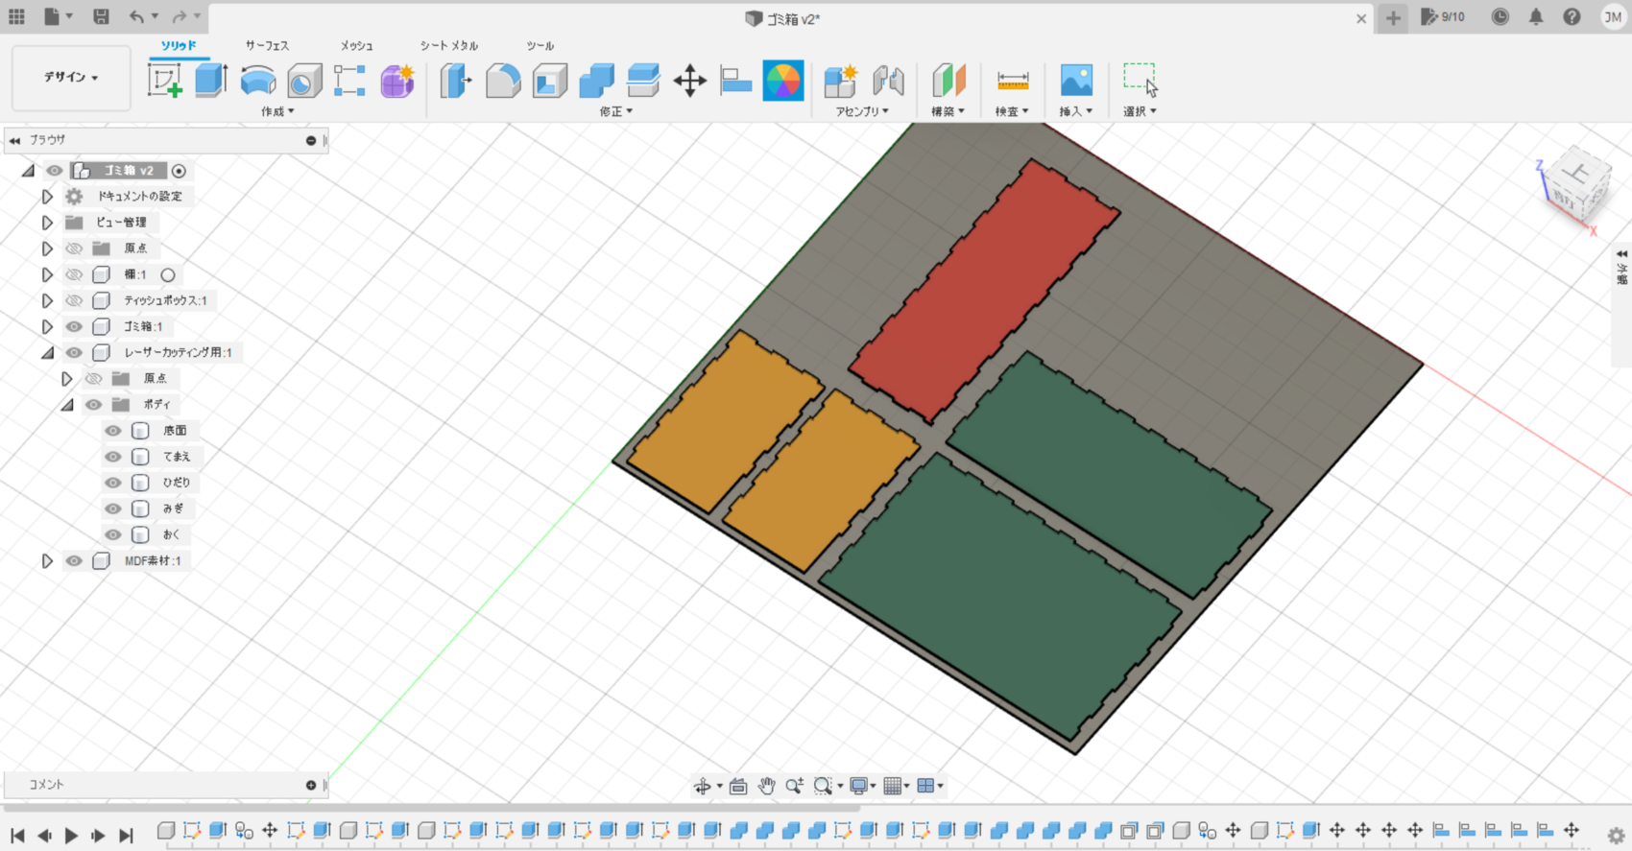Switch to the シートメタル tab

point(448,45)
